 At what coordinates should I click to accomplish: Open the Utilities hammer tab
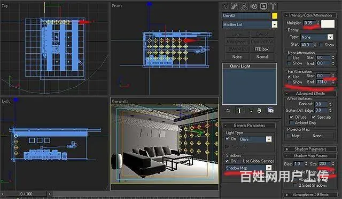coord(273,6)
